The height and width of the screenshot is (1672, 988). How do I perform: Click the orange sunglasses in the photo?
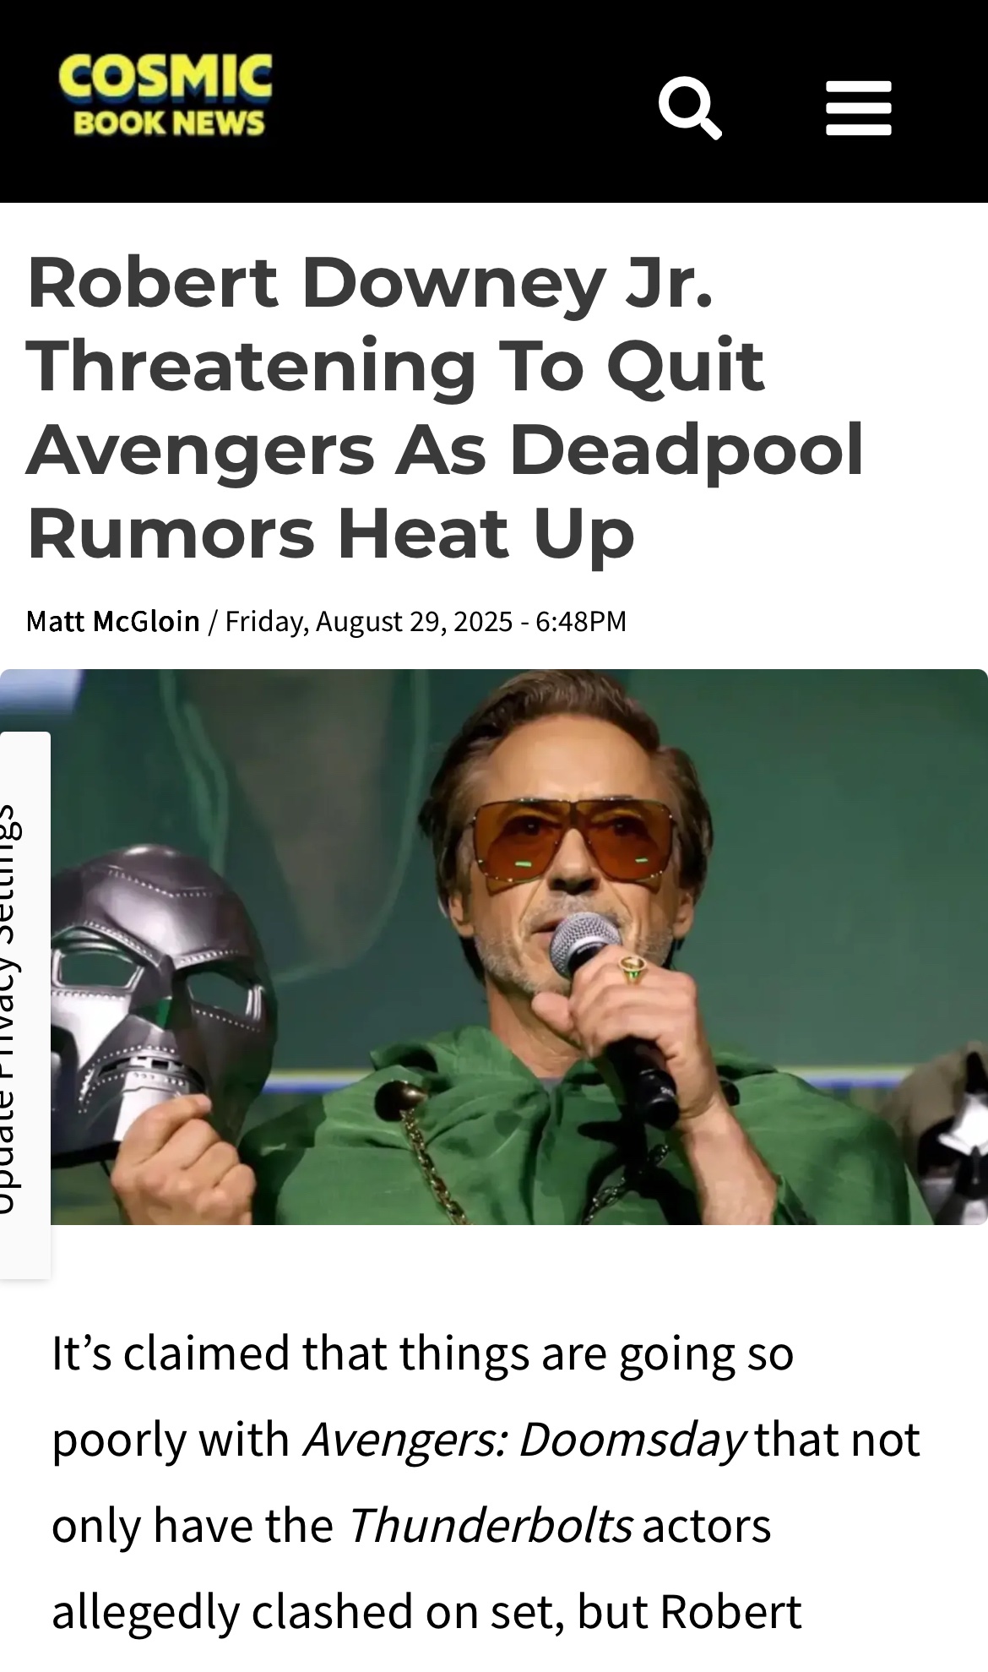pyautogui.click(x=576, y=845)
